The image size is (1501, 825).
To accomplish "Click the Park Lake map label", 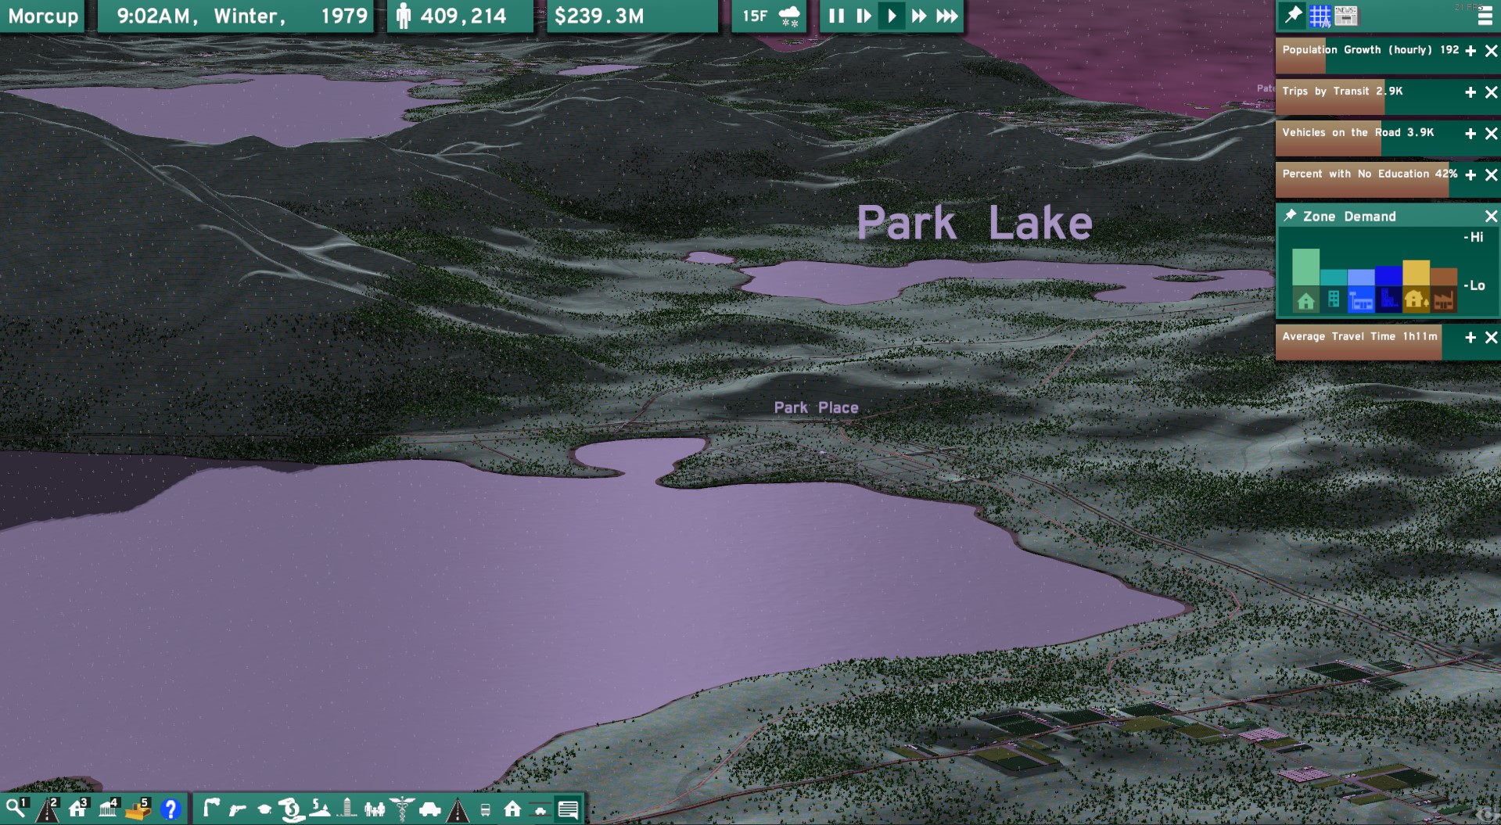I will [x=974, y=223].
